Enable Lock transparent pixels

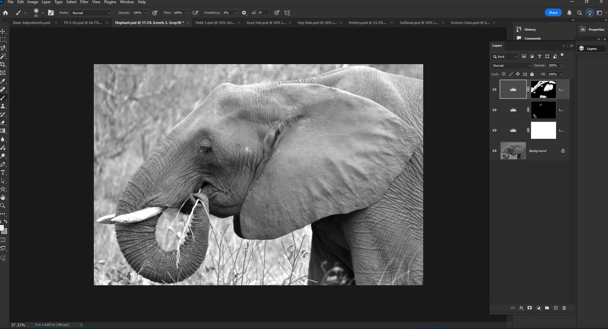(x=504, y=74)
